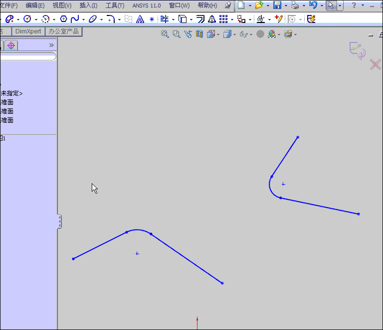Open the arc tool dropdown arrow
The height and width of the screenshot is (330, 383).
point(54,19)
